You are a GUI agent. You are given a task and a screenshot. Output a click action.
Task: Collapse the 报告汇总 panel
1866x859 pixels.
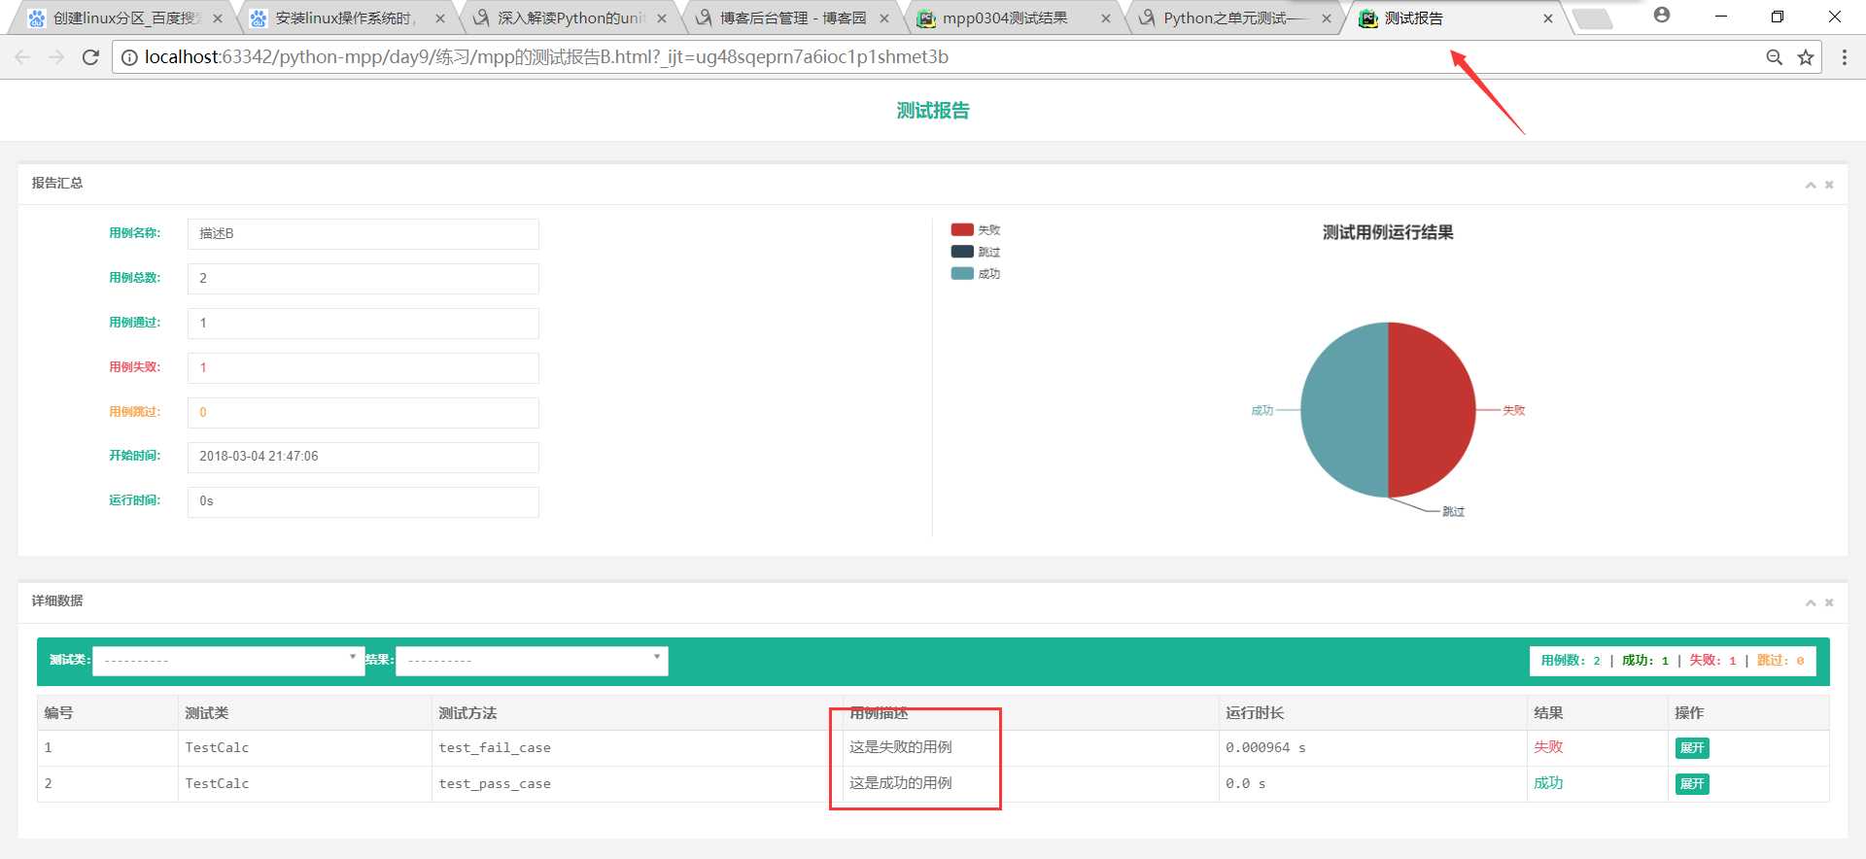tap(1811, 185)
